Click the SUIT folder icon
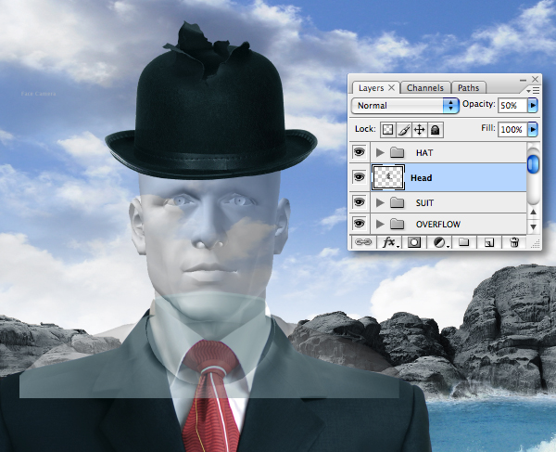The image size is (556, 452). 398,202
